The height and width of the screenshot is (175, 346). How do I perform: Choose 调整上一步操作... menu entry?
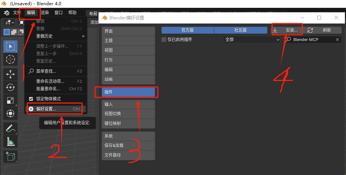click(56, 46)
